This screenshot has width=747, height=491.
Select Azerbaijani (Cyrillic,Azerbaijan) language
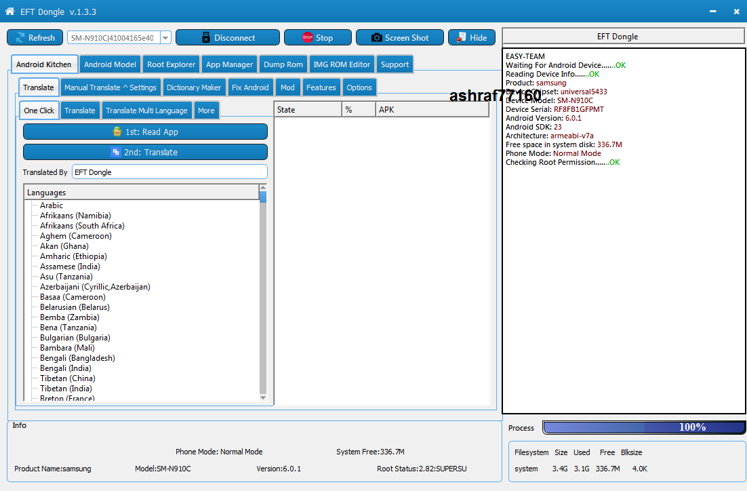coord(95,286)
